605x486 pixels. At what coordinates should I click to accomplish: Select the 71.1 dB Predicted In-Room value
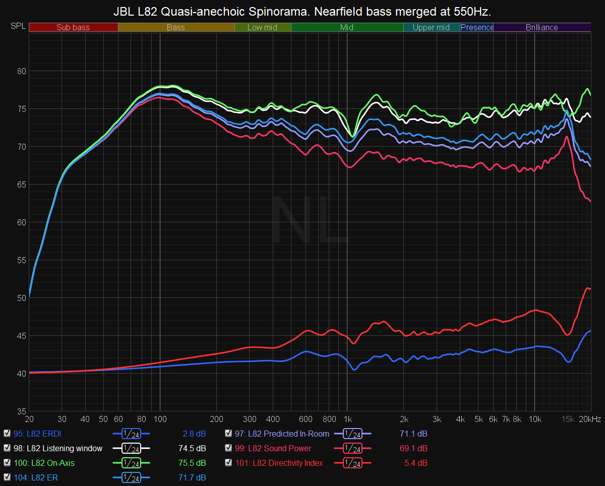click(413, 434)
